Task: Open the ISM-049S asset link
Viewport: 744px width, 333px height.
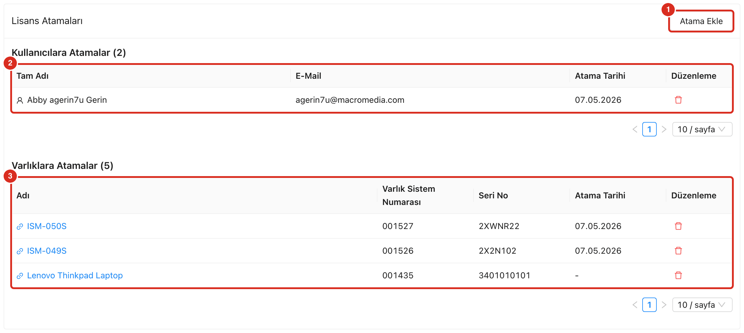Action: (x=47, y=251)
